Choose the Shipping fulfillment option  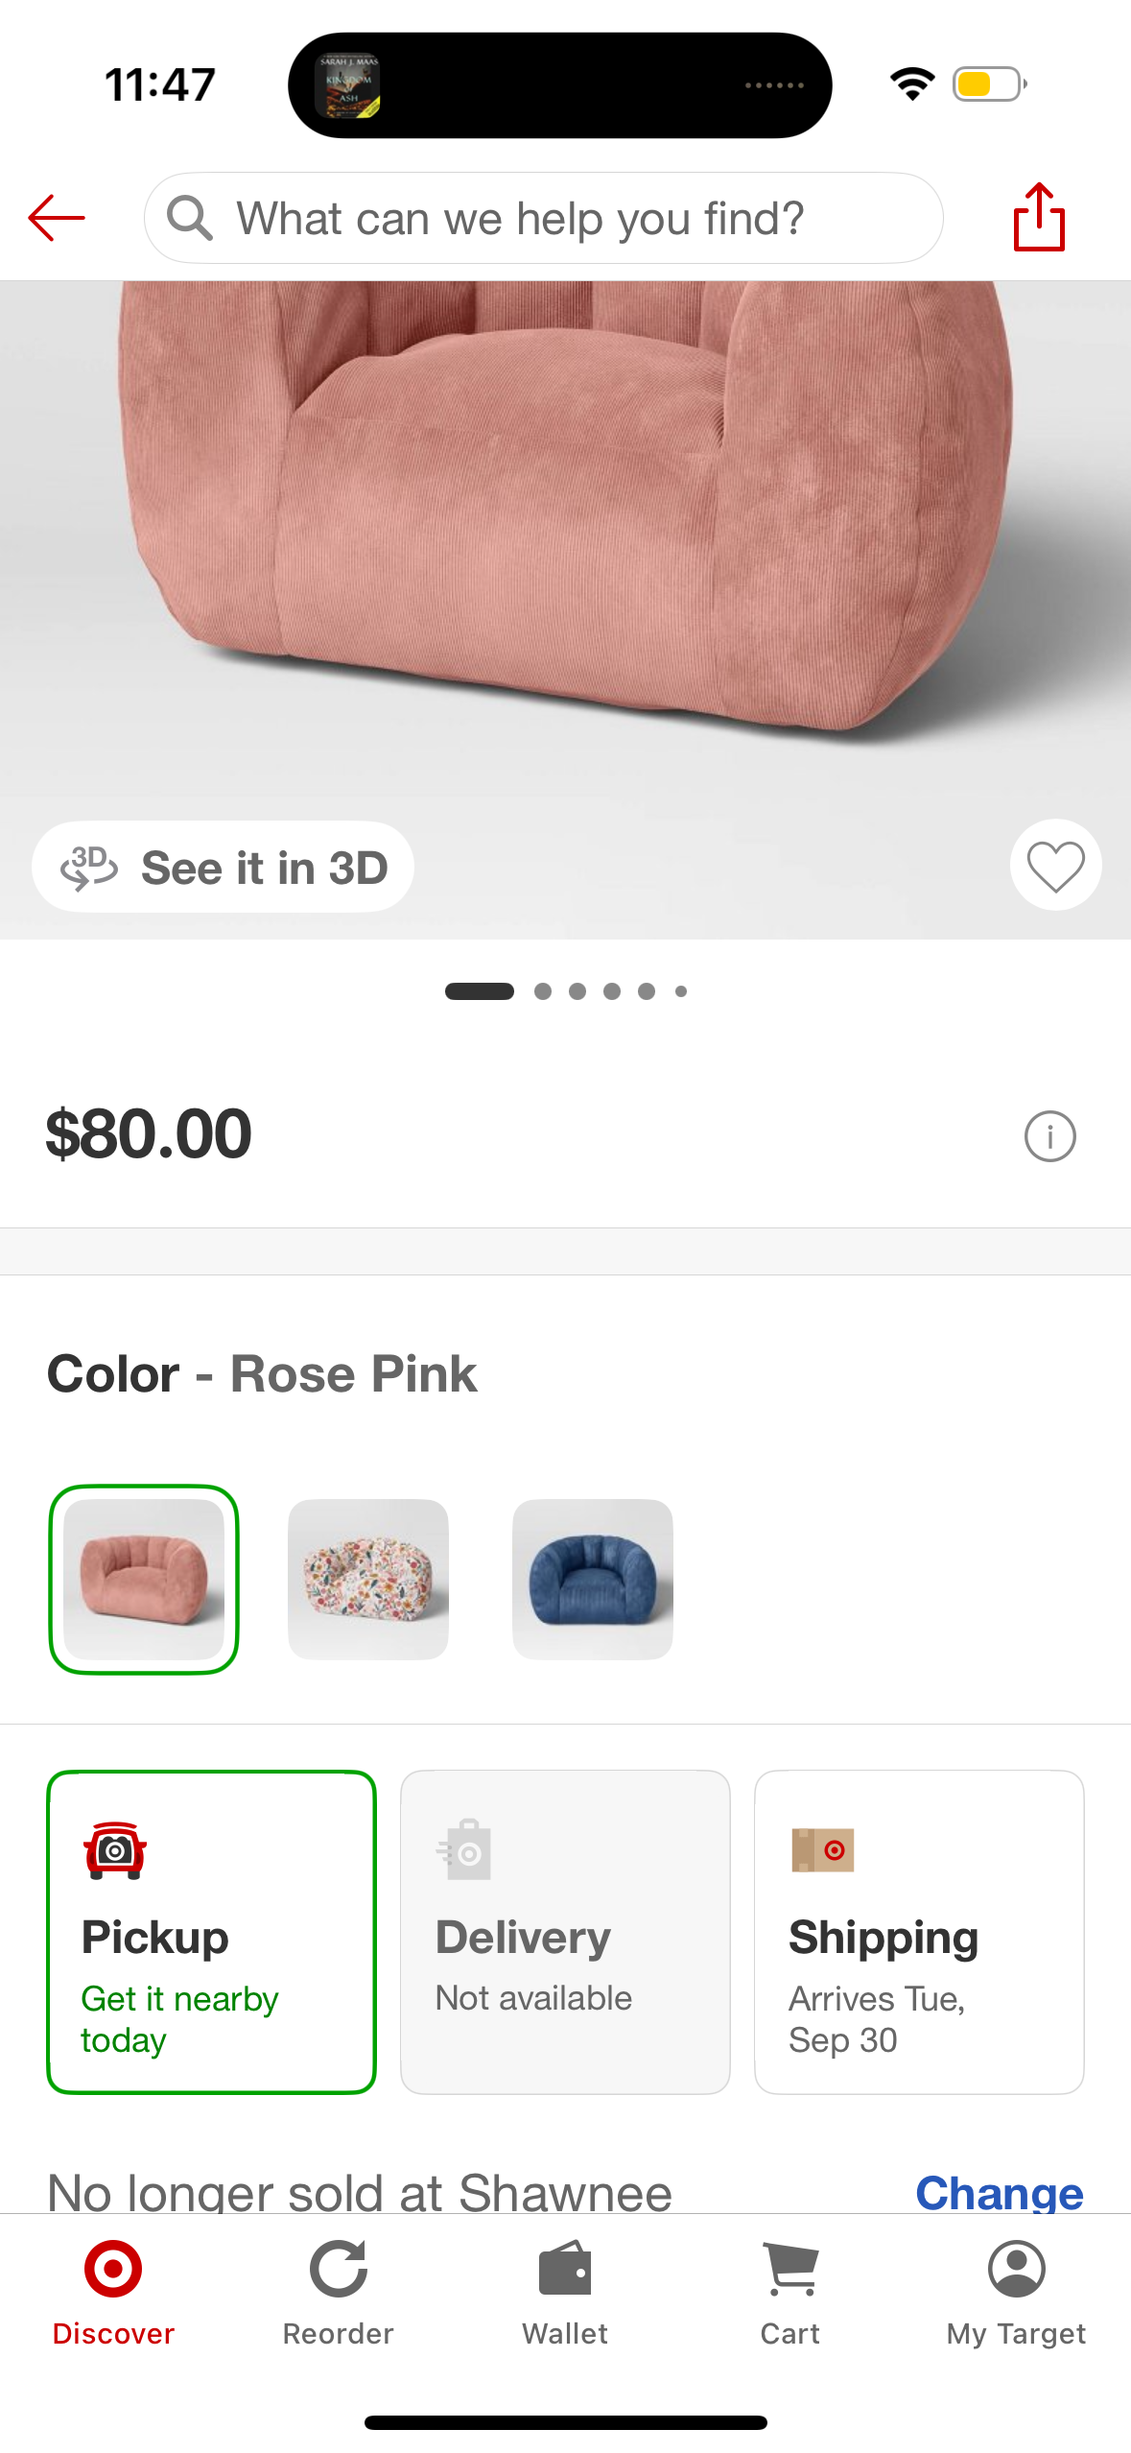pyautogui.click(x=919, y=1931)
